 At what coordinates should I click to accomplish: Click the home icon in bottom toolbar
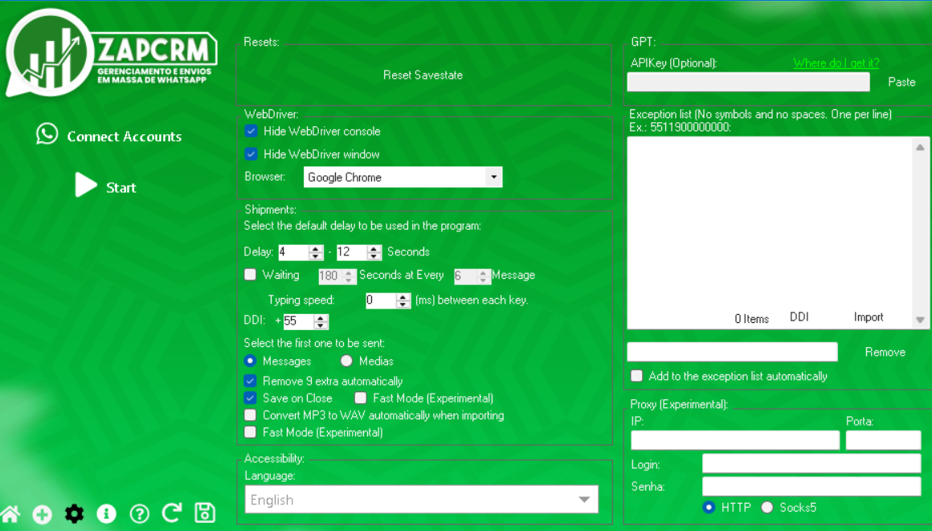[10, 514]
